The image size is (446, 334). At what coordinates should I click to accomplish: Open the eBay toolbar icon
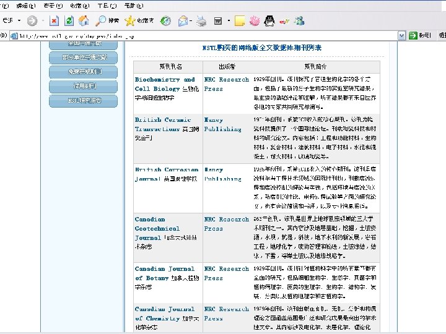(x=284, y=21)
